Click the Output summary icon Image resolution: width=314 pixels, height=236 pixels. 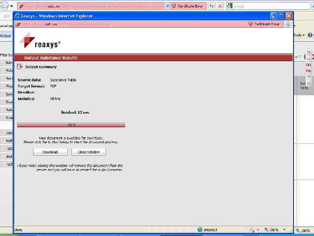click(x=20, y=66)
